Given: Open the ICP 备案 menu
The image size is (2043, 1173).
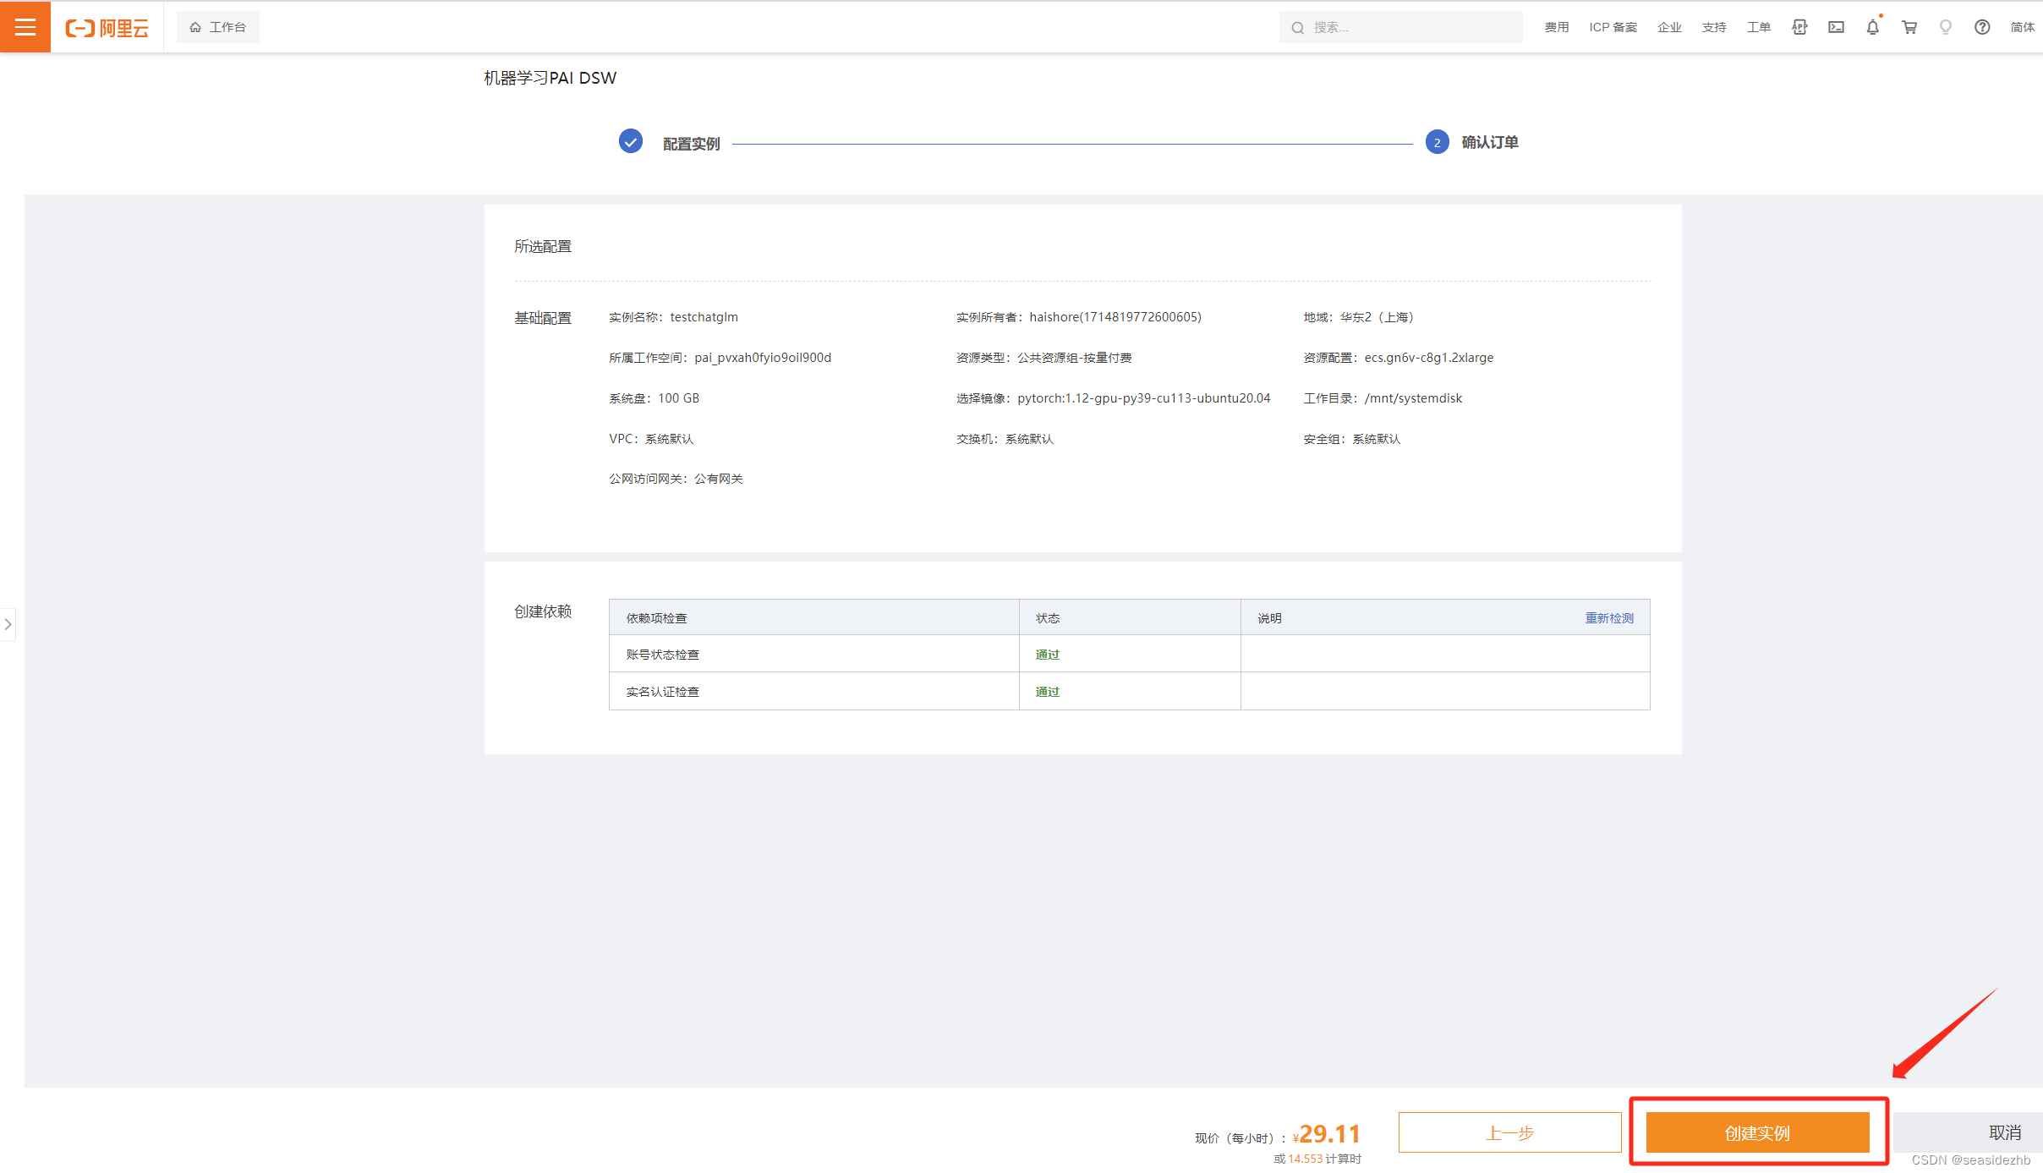Looking at the screenshot, I should click(x=1613, y=27).
